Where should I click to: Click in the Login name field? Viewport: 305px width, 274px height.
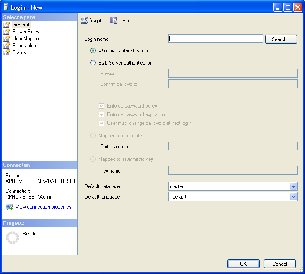[x=215, y=39]
